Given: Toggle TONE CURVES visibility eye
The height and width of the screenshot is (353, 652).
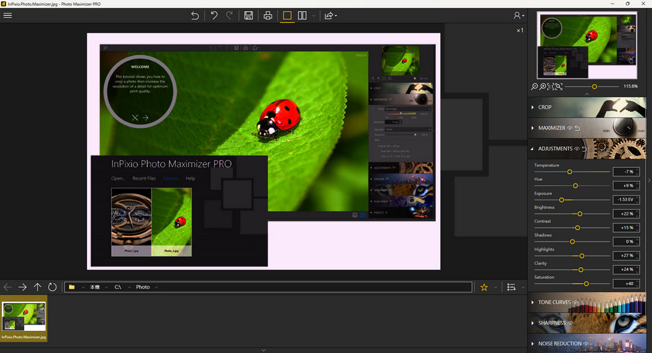Looking at the screenshot, I should coord(575,302).
